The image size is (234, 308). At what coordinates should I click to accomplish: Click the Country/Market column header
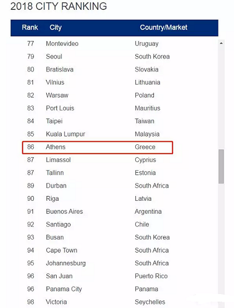163,27
